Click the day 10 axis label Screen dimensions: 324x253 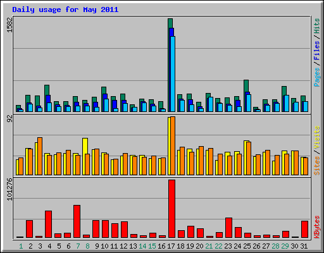tap(104, 246)
